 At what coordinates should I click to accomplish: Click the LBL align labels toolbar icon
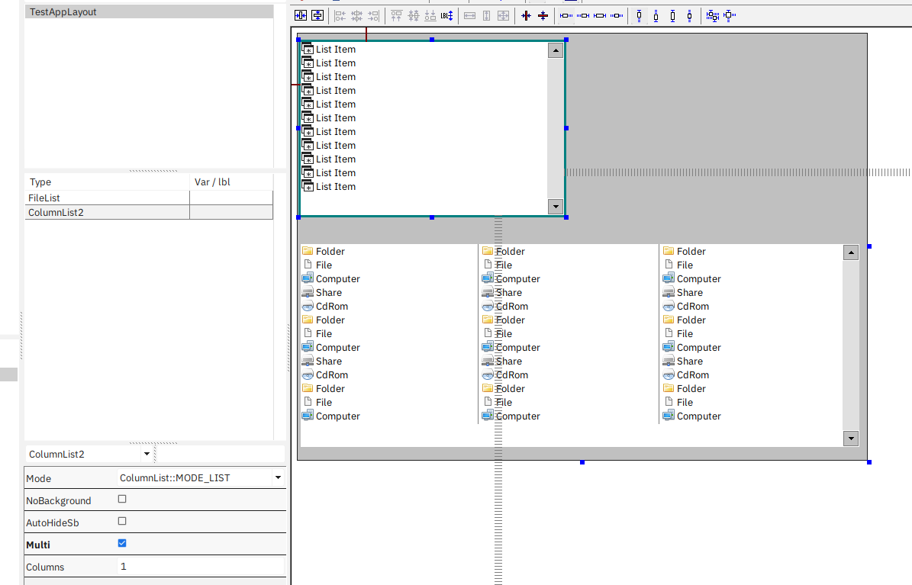[x=447, y=15]
